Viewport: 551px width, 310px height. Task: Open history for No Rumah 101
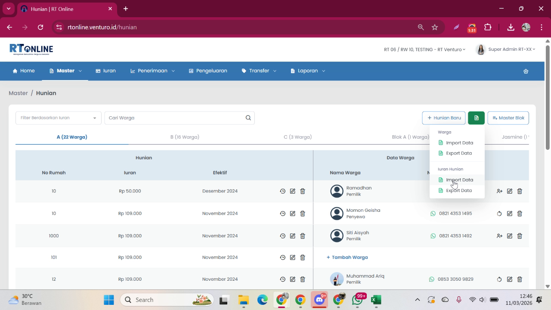point(282,257)
